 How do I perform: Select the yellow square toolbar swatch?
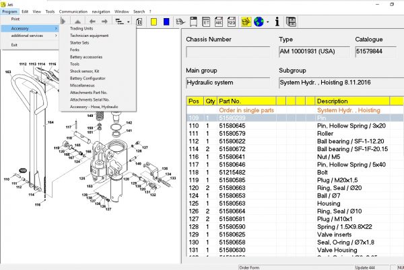pyautogui.click(x=154, y=22)
